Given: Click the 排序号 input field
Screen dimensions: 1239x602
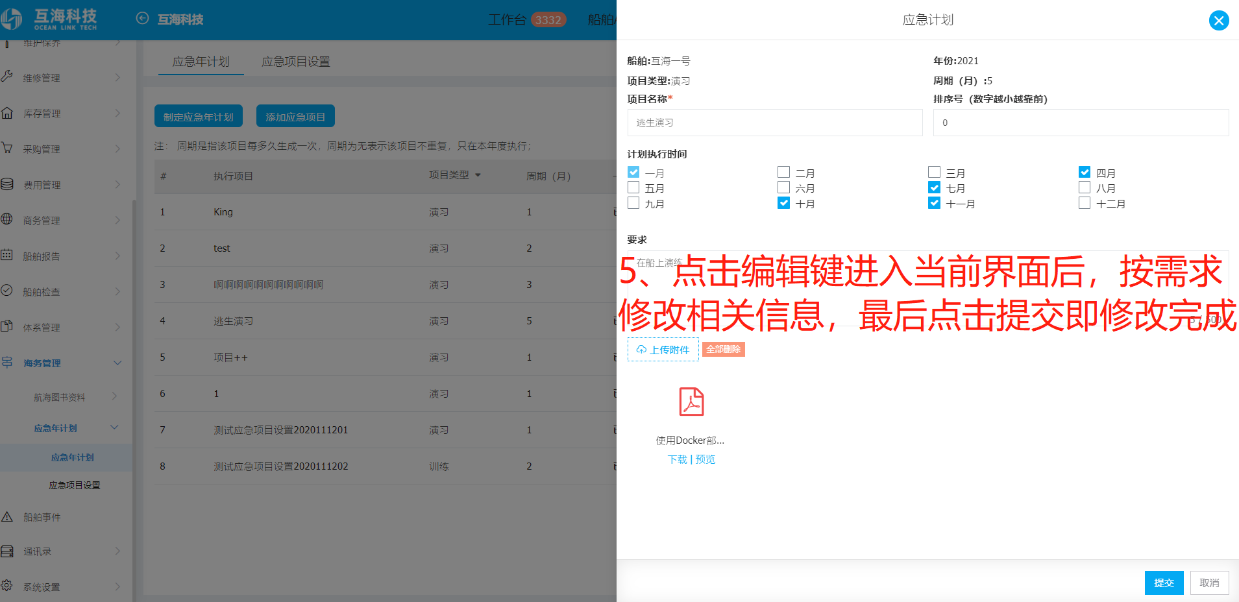Looking at the screenshot, I should click(1081, 123).
